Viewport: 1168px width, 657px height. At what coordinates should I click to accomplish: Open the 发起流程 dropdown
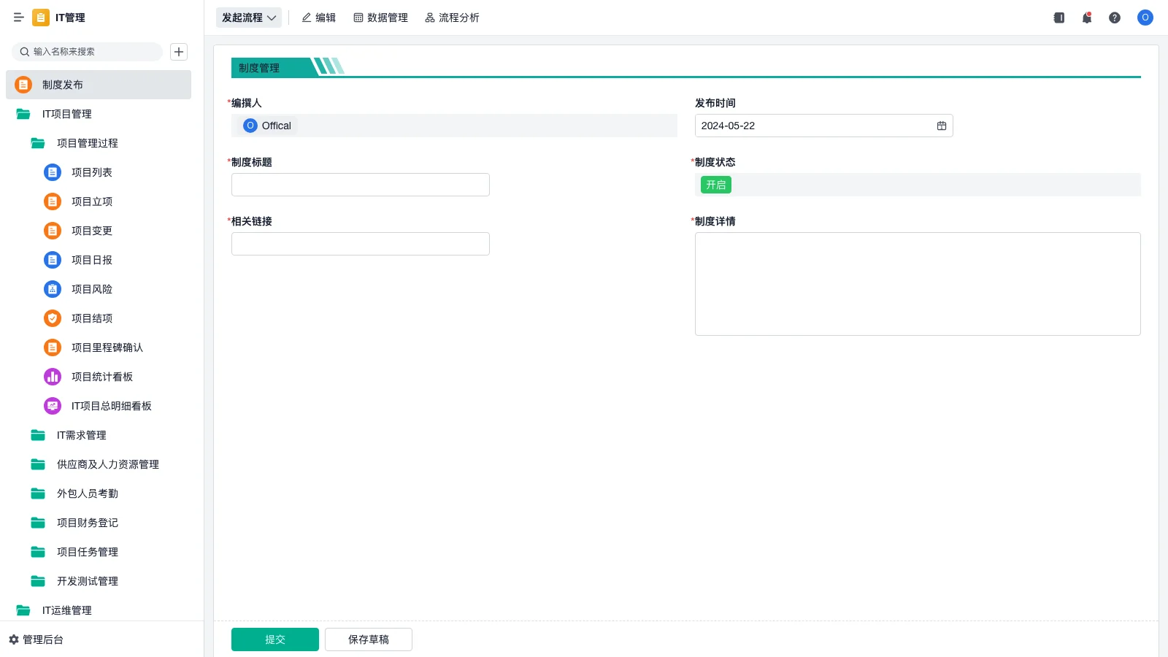coord(249,18)
